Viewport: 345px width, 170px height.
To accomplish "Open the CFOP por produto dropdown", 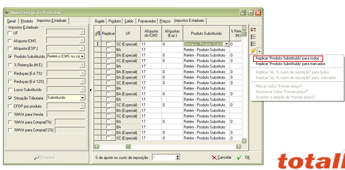I will click(x=82, y=106).
